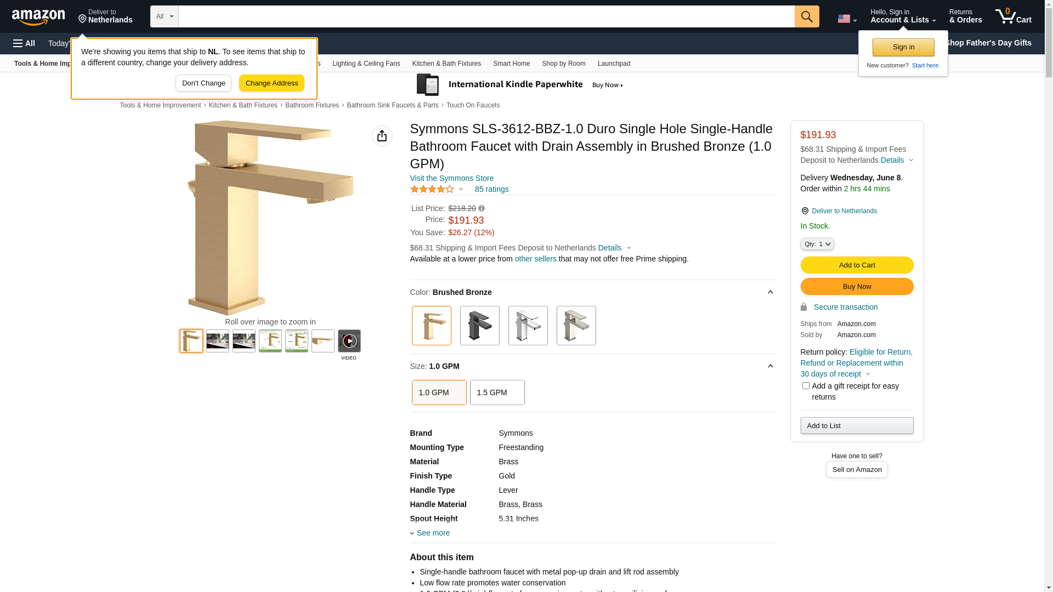Open the shopping cart
The width and height of the screenshot is (1053, 592).
click(x=1013, y=16)
